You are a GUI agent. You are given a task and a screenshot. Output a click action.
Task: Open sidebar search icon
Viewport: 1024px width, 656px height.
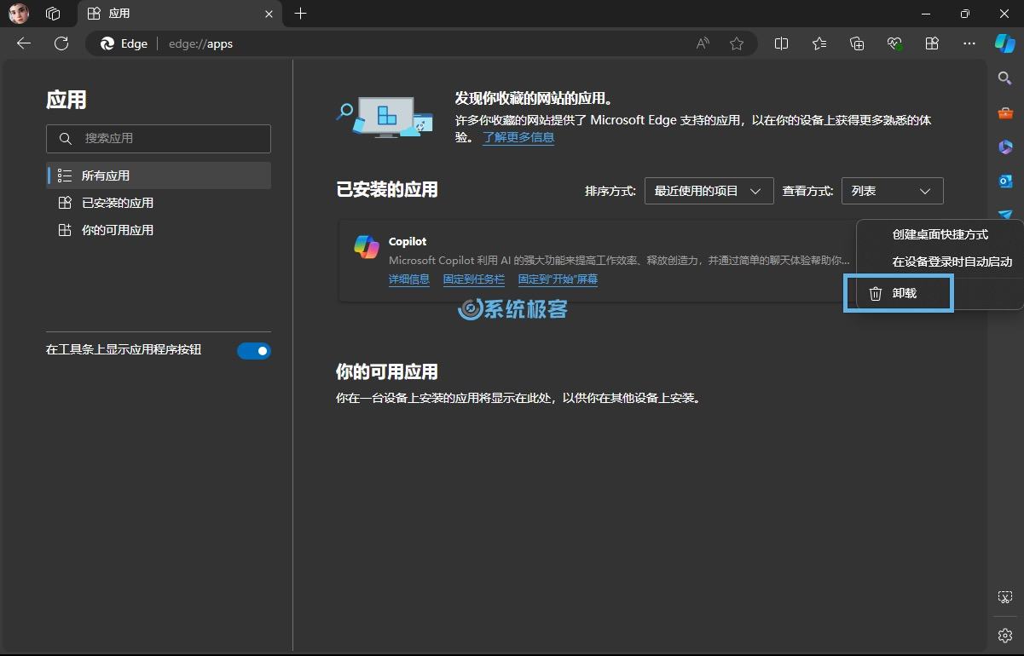click(1005, 78)
